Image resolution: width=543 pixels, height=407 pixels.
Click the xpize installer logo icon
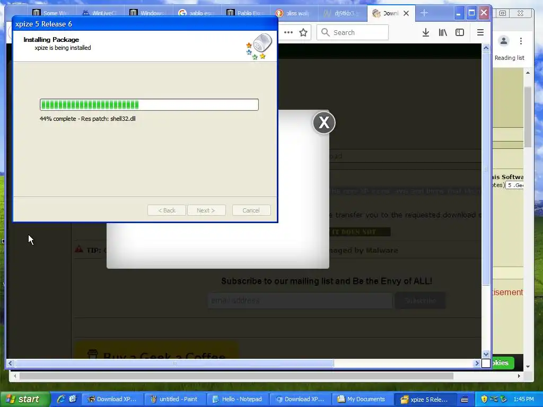259,47
